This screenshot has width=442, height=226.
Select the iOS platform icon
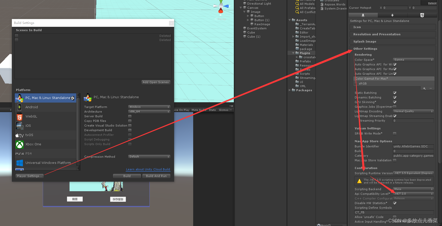point(20,126)
